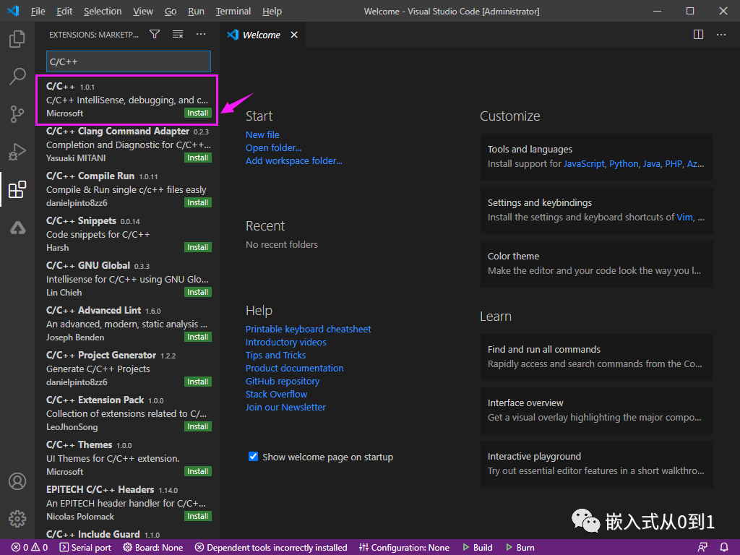Open Product documentation link
Image resolution: width=740 pixels, height=555 pixels.
point(295,368)
